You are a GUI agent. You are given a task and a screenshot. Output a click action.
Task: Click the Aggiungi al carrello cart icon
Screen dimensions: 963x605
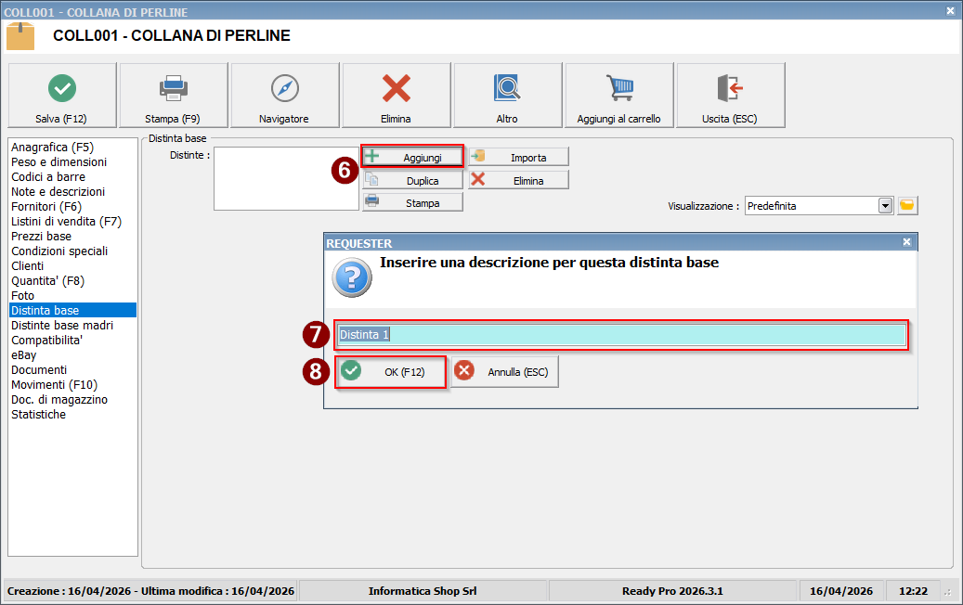point(619,88)
